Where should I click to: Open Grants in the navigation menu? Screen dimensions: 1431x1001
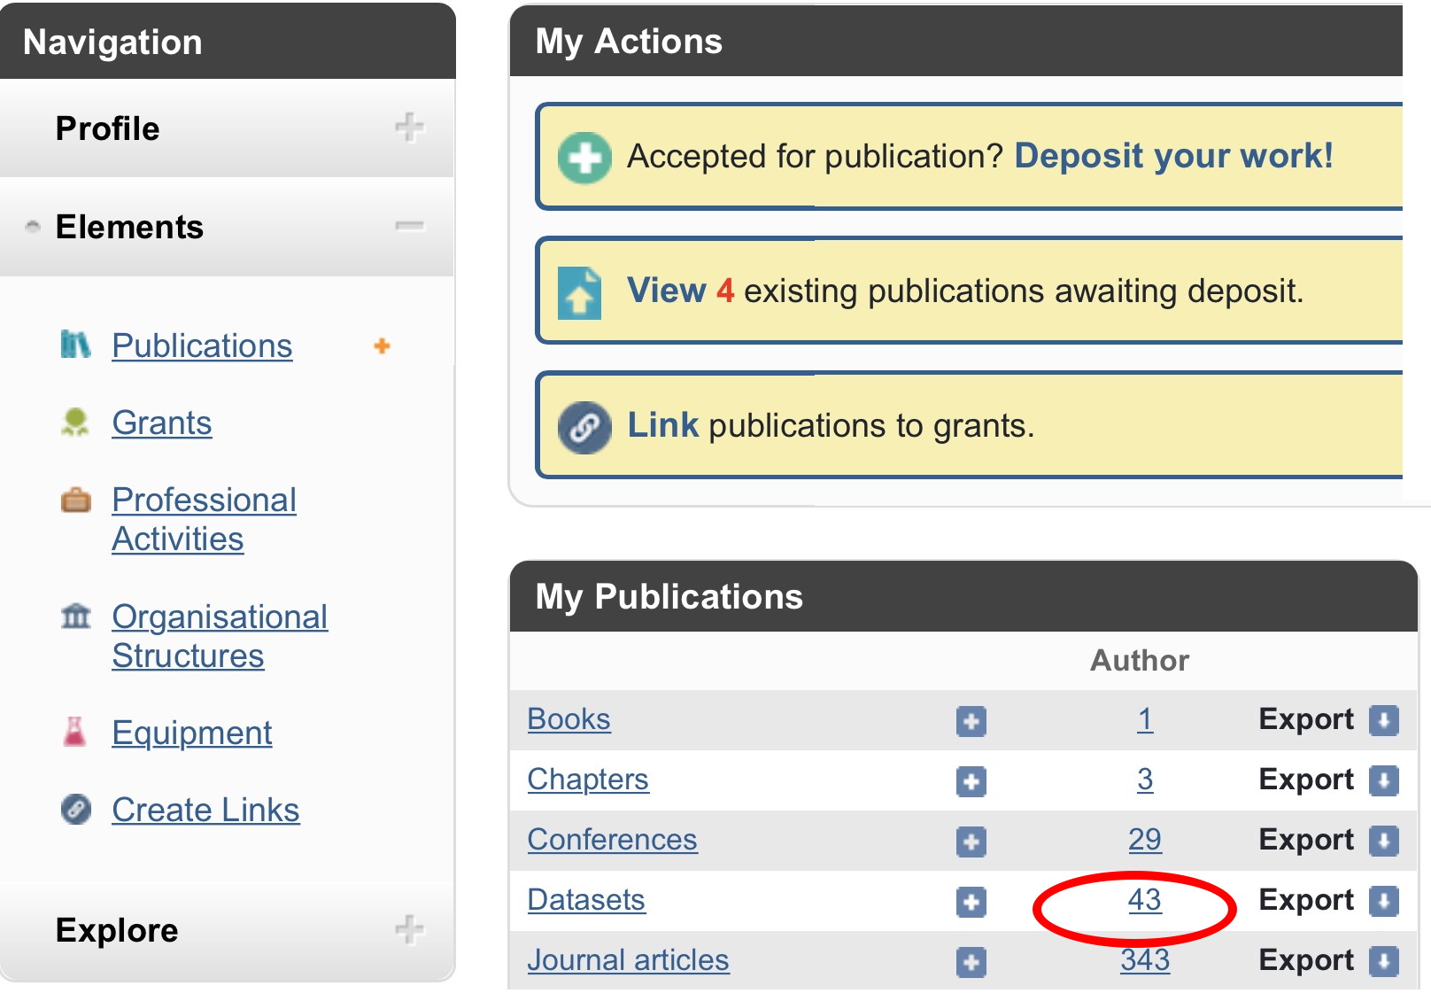161,423
